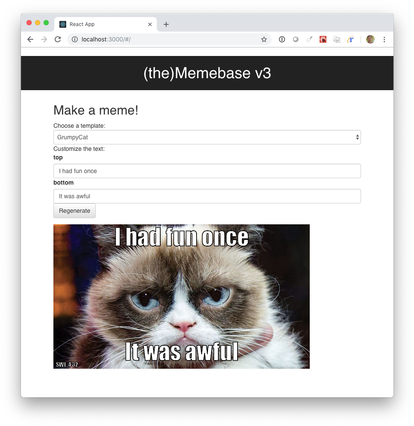Open a new tab with plus button
Viewport: 414px width, 426px height.
coord(166,24)
